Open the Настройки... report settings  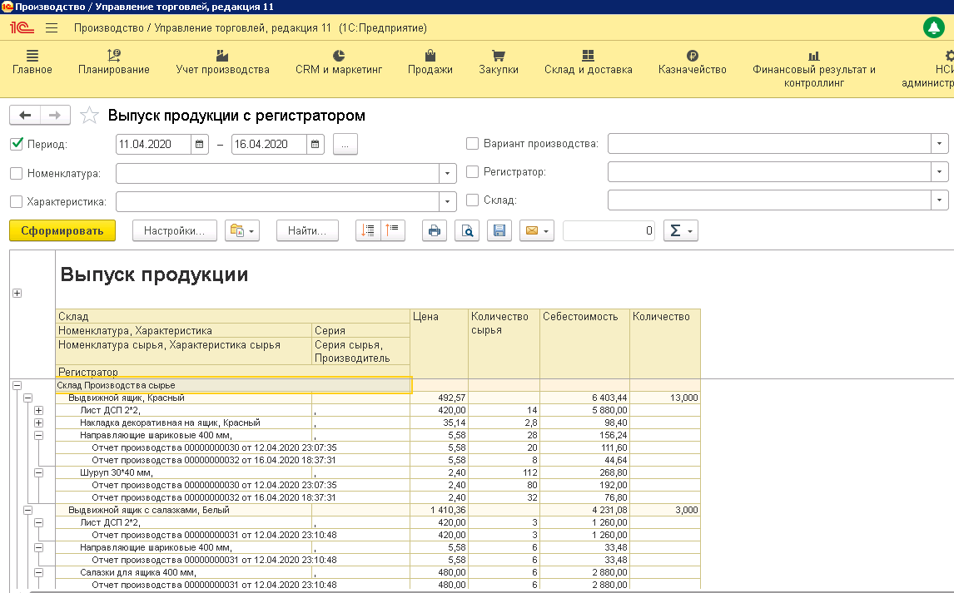click(x=174, y=231)
